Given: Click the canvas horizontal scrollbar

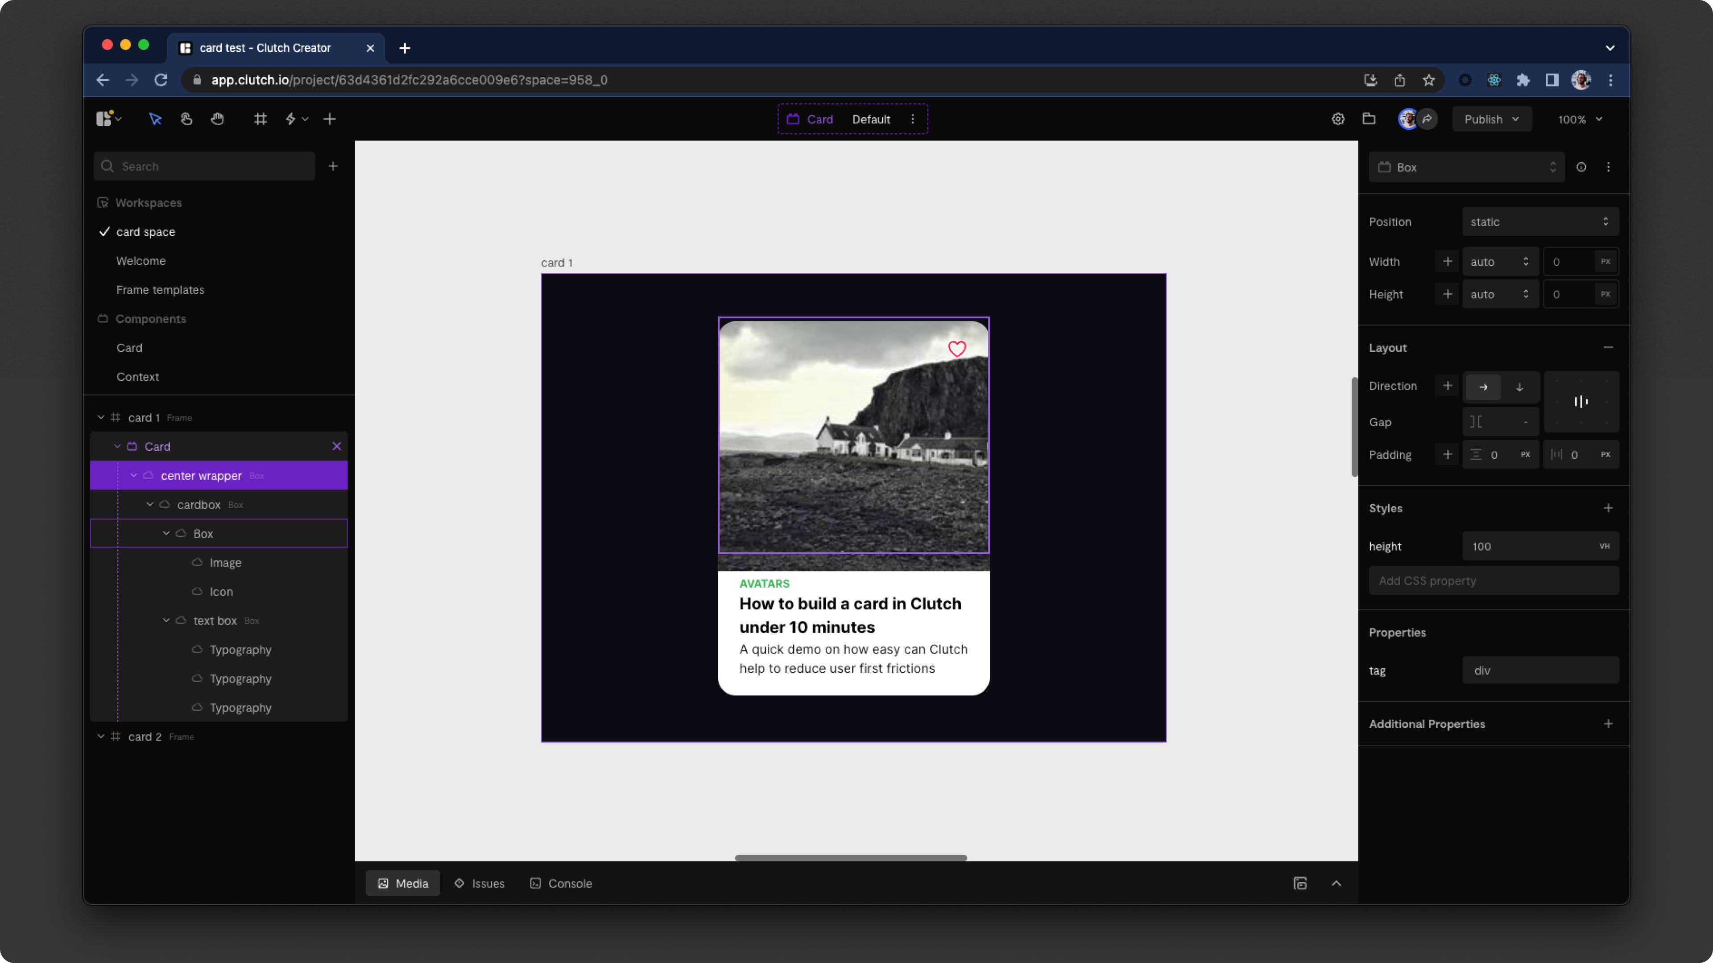Looking at the screenshot, I should click(x=851, y=858).
